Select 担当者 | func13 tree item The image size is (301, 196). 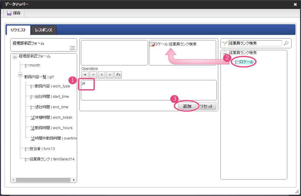coord(42,149)
